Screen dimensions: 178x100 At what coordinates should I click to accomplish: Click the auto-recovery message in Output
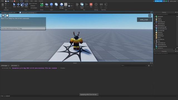pyautogui.click(x=34, y=68)
